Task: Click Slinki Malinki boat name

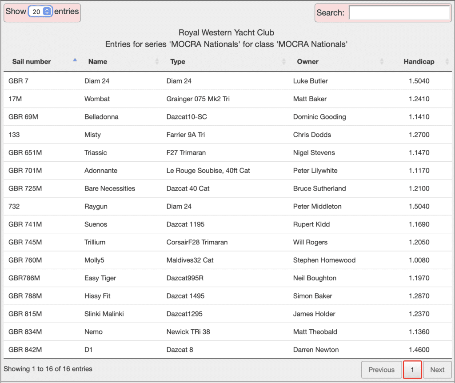Action: (x=104, y=314)
